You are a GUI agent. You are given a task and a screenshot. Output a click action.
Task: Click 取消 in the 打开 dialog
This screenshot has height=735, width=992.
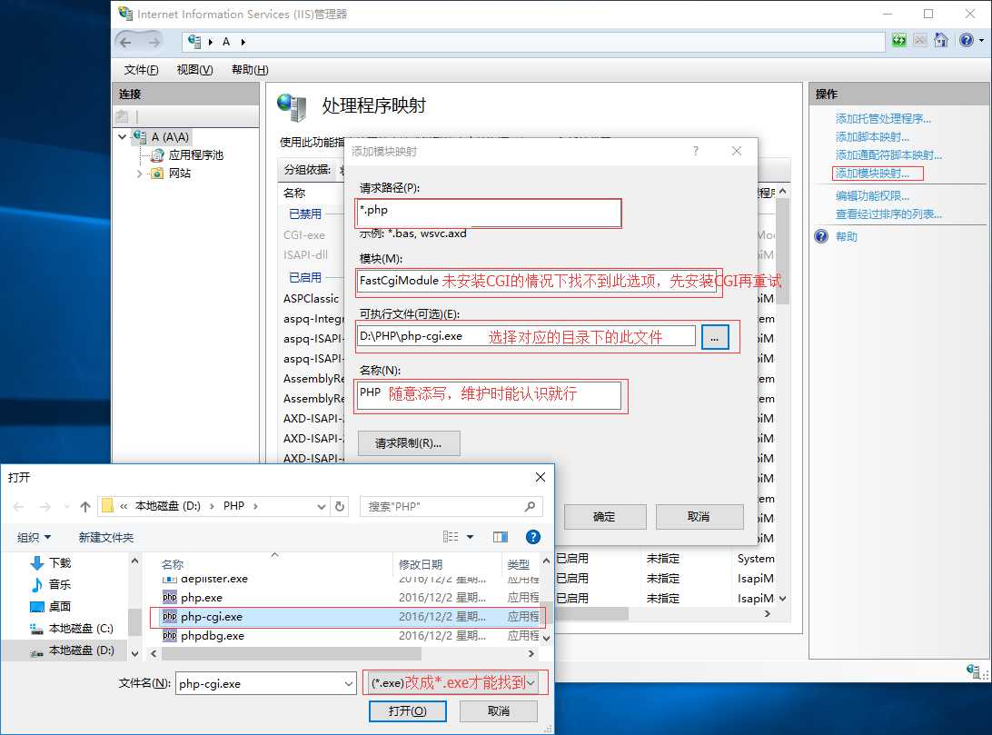(x=499, y=711)
